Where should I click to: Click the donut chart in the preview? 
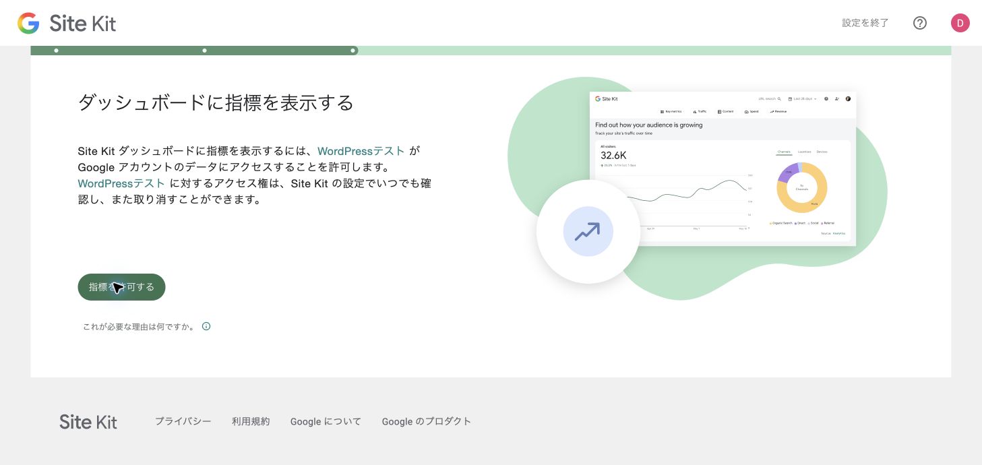(801, 187)
